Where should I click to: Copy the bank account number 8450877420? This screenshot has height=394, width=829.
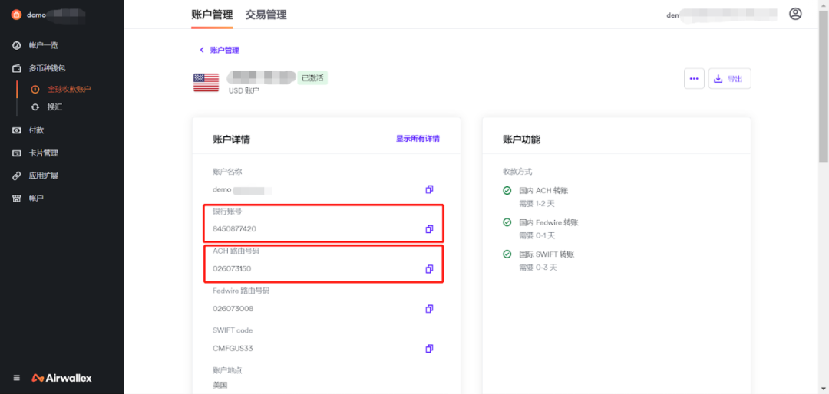[x=429, y=229]
